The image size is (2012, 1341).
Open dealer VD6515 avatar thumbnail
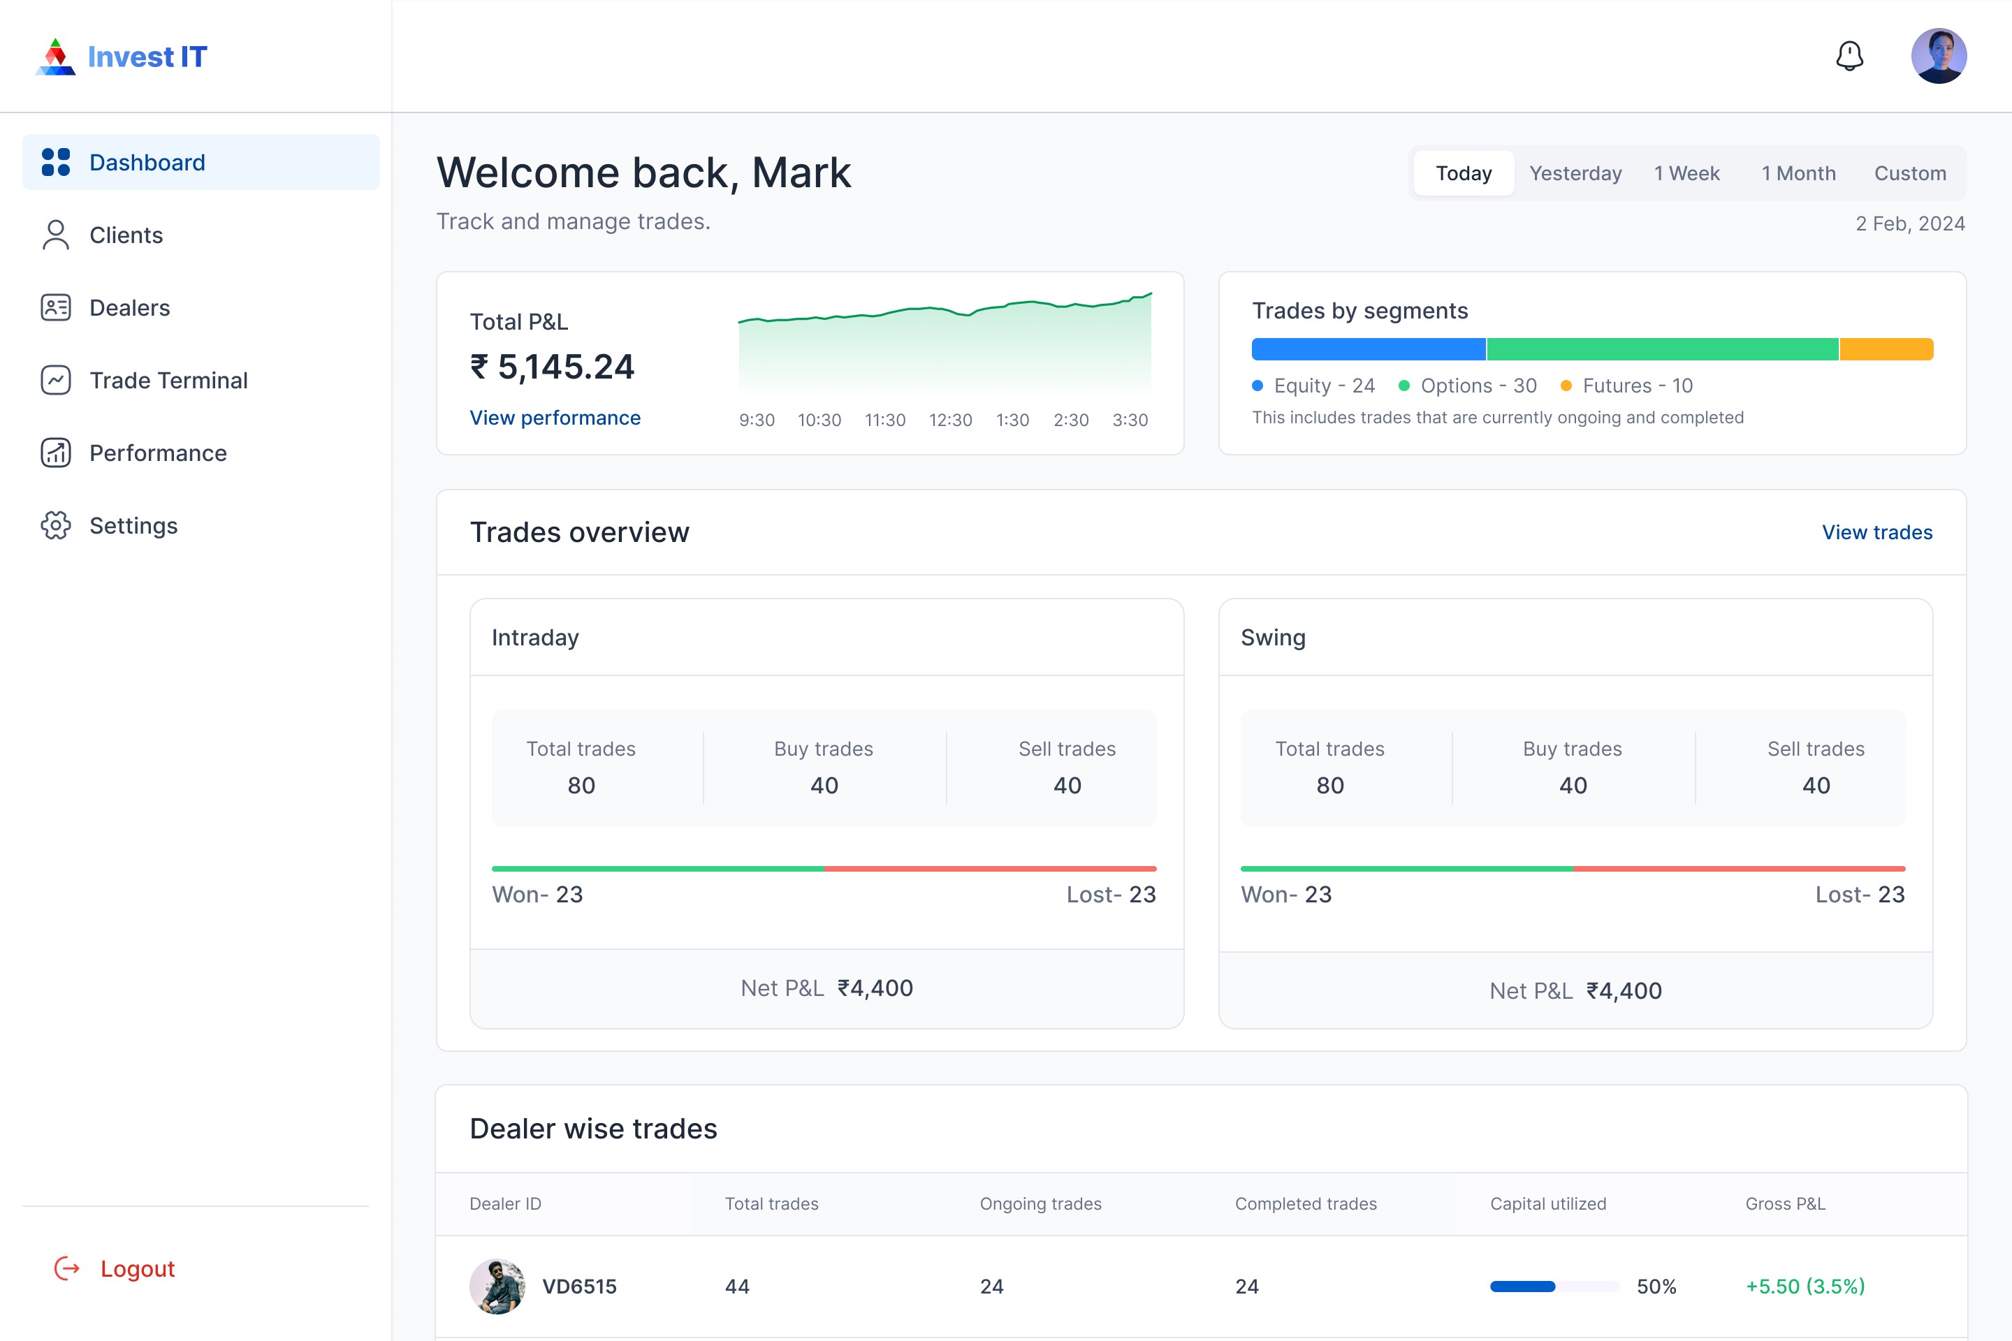click(x=497, y=1287)
